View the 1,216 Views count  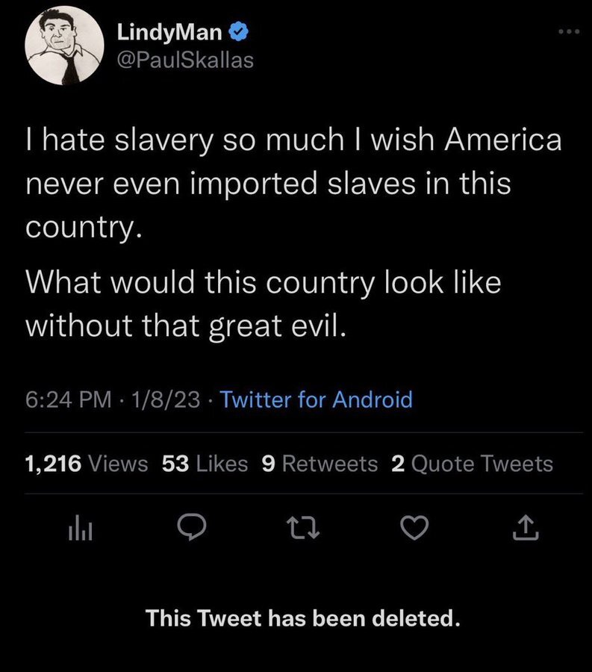click(87, 464)
